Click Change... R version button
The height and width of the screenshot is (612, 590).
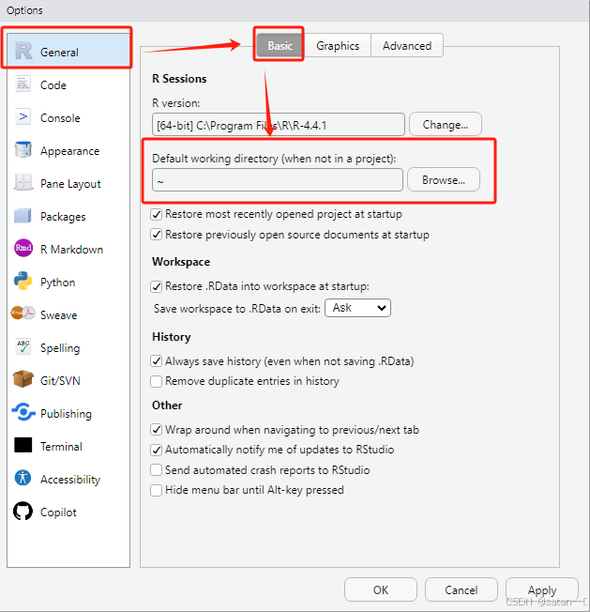[446, 125]
